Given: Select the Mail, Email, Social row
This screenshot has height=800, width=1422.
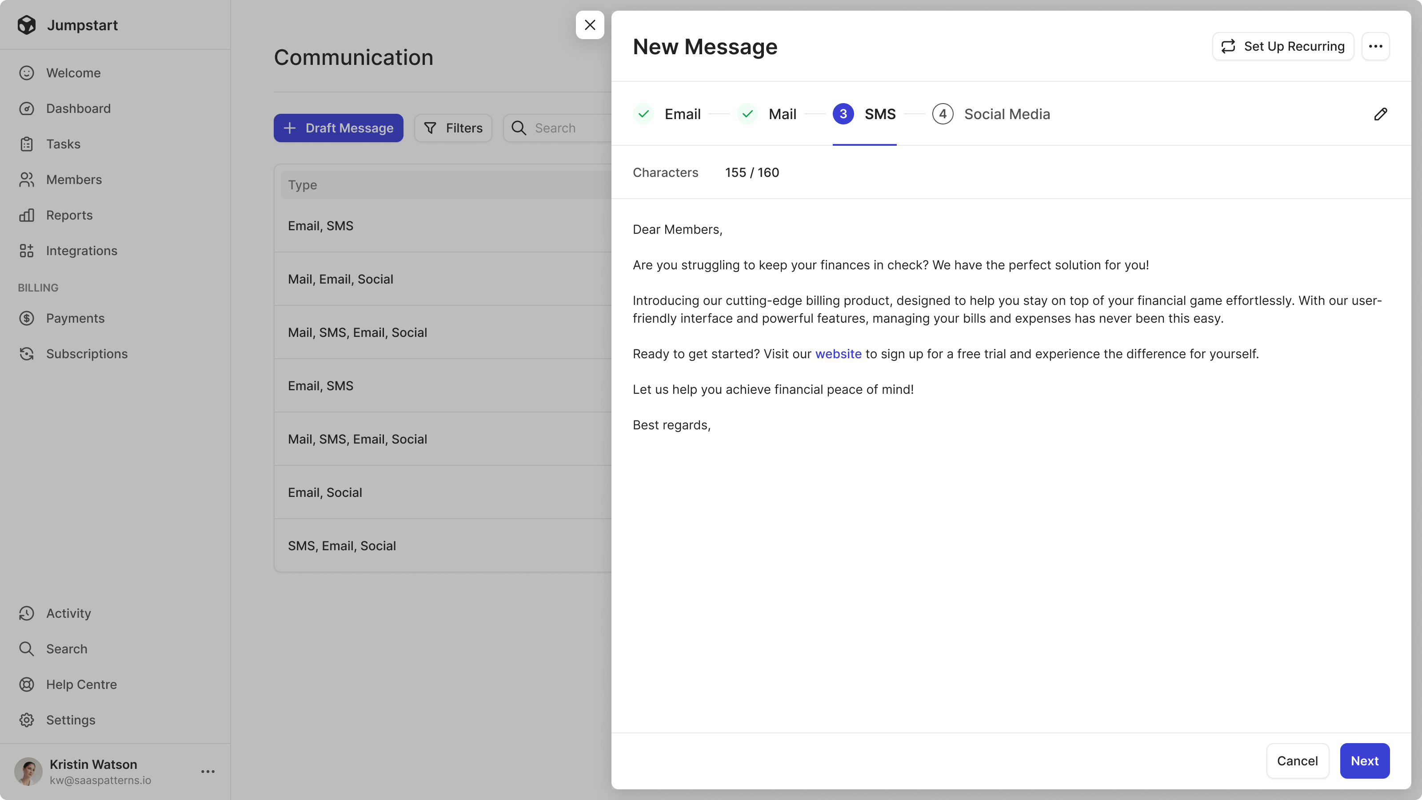Looking at the screenshot, I should (443, 279).
